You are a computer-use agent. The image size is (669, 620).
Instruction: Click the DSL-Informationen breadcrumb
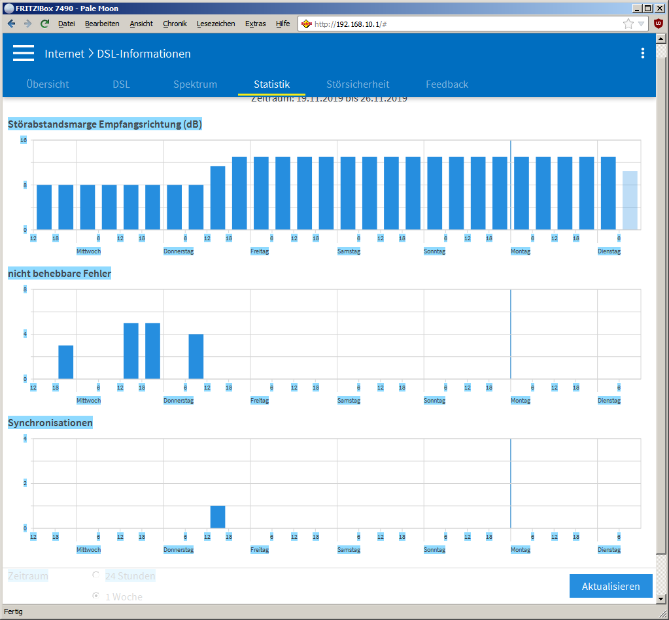pos(144,54)
